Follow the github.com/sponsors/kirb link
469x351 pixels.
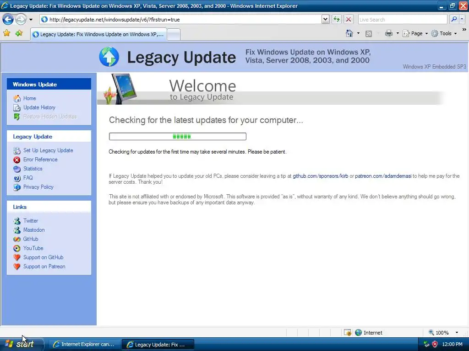coord(320,176)
